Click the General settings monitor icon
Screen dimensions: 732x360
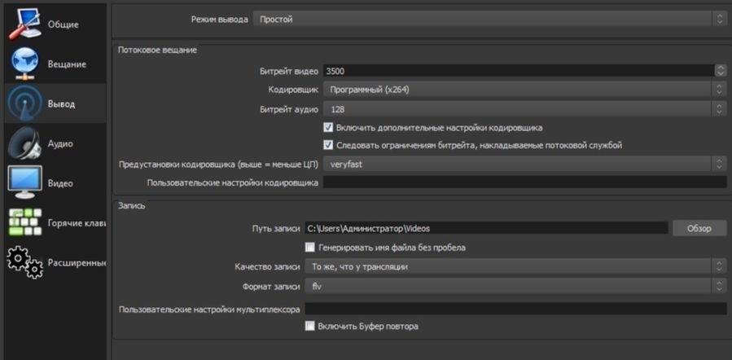pyautogui.click(x=24, y=24)
